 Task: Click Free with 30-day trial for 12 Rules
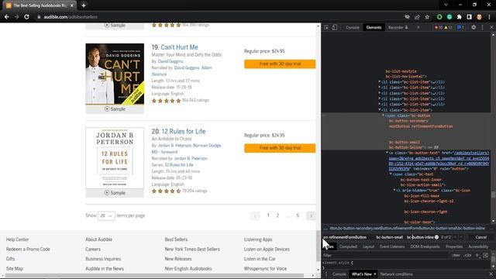[280, 148]
